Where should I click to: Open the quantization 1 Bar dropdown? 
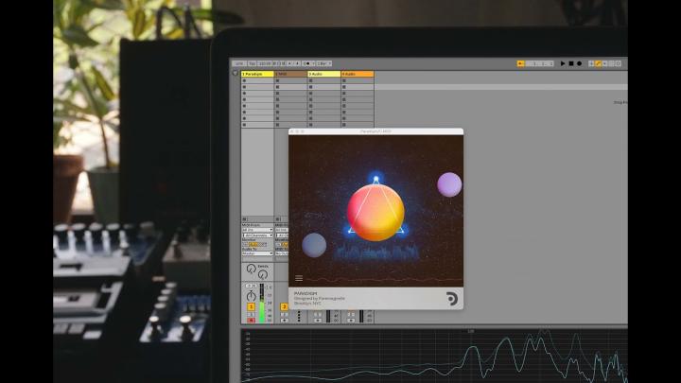[324, 63]
